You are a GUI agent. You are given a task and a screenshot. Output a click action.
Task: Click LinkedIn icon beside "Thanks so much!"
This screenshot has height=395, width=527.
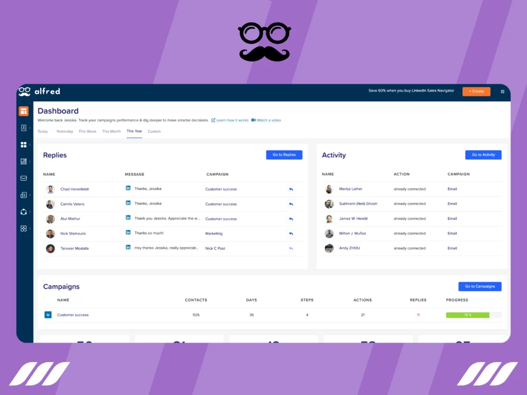click(x=128, y=232)
